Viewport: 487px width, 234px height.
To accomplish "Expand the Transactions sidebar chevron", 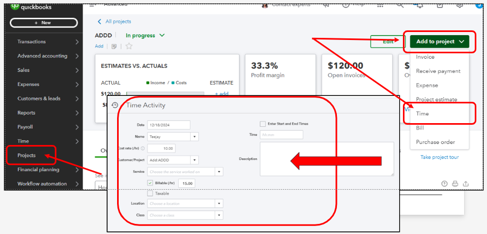I will coord(77,42).
